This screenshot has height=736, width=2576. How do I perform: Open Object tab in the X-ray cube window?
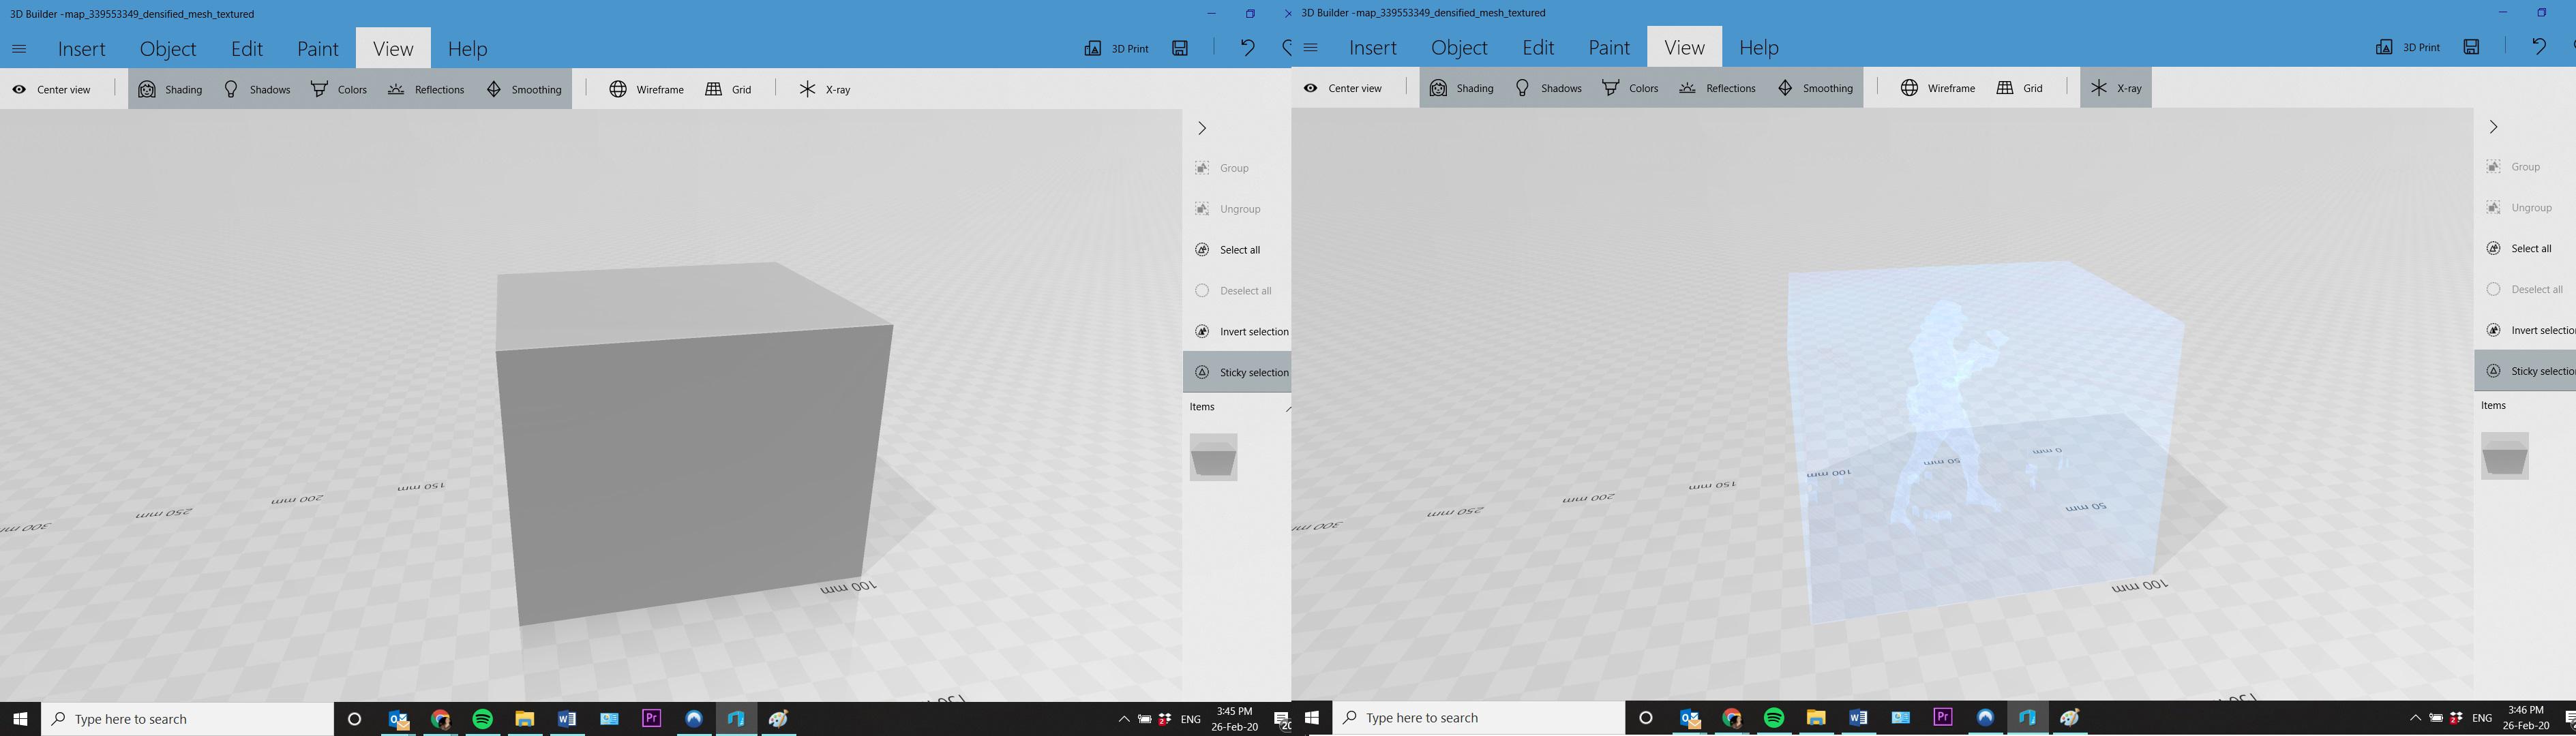1459,48
